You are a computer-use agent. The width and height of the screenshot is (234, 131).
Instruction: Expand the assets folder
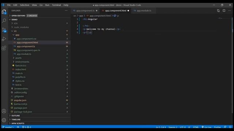pos(39,58)
